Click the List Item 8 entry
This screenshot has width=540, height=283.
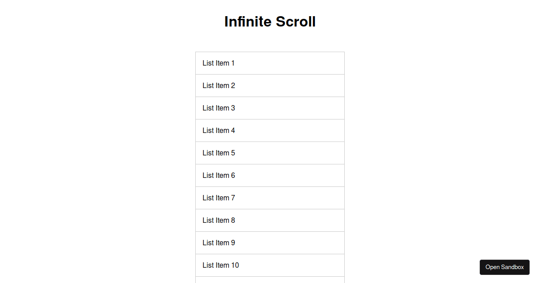270,221
